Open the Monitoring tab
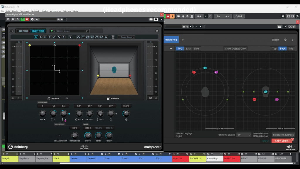Image resolution: width=300 pixels, height=169 pixels. click(171, 40)
